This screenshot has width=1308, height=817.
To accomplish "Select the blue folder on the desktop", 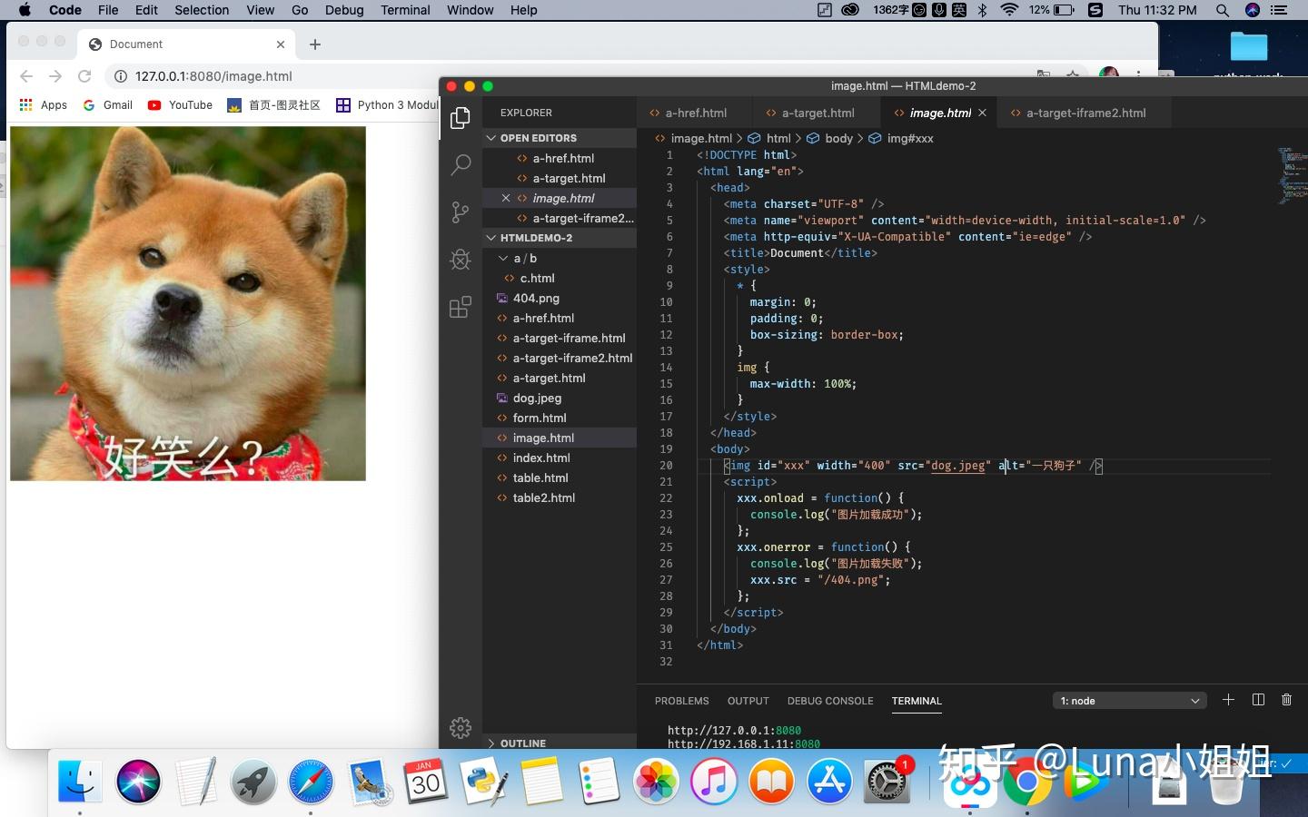I will (x=1249, y=46).
